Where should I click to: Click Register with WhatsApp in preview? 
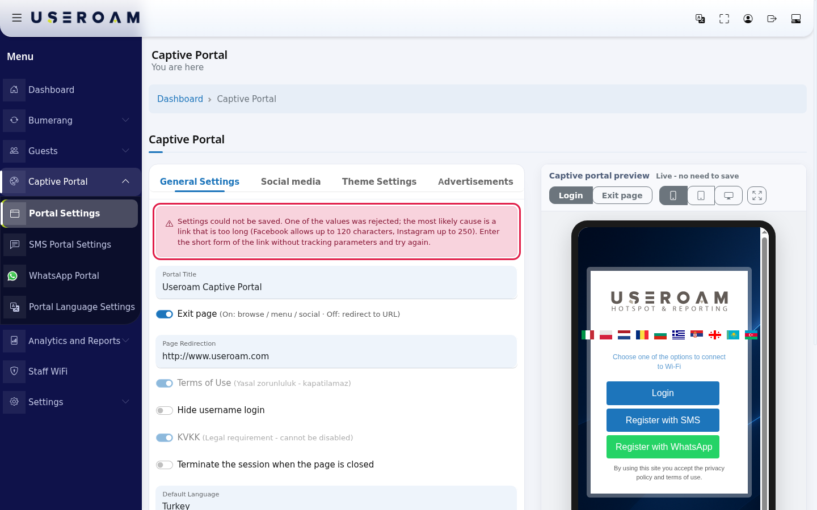click(x=663, y=447)
